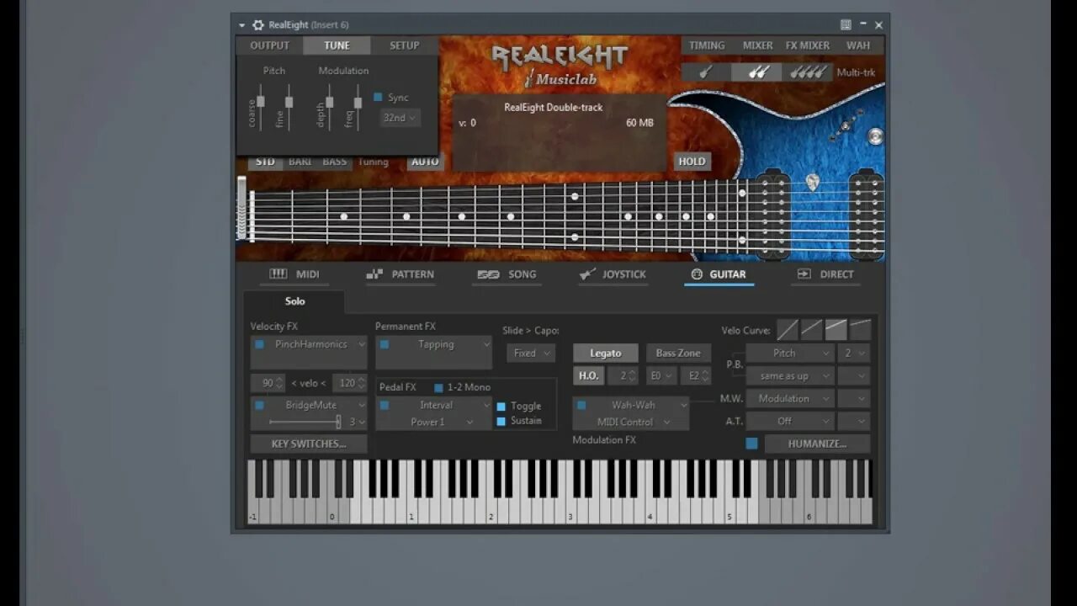1077x606 pixels.
Task: Switch to the GUITAR mode tab
Action: coord(719,274)
